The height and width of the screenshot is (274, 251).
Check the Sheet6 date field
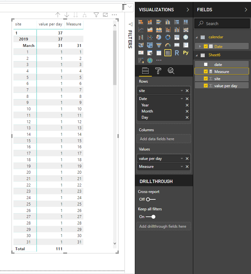click(206, 64)
